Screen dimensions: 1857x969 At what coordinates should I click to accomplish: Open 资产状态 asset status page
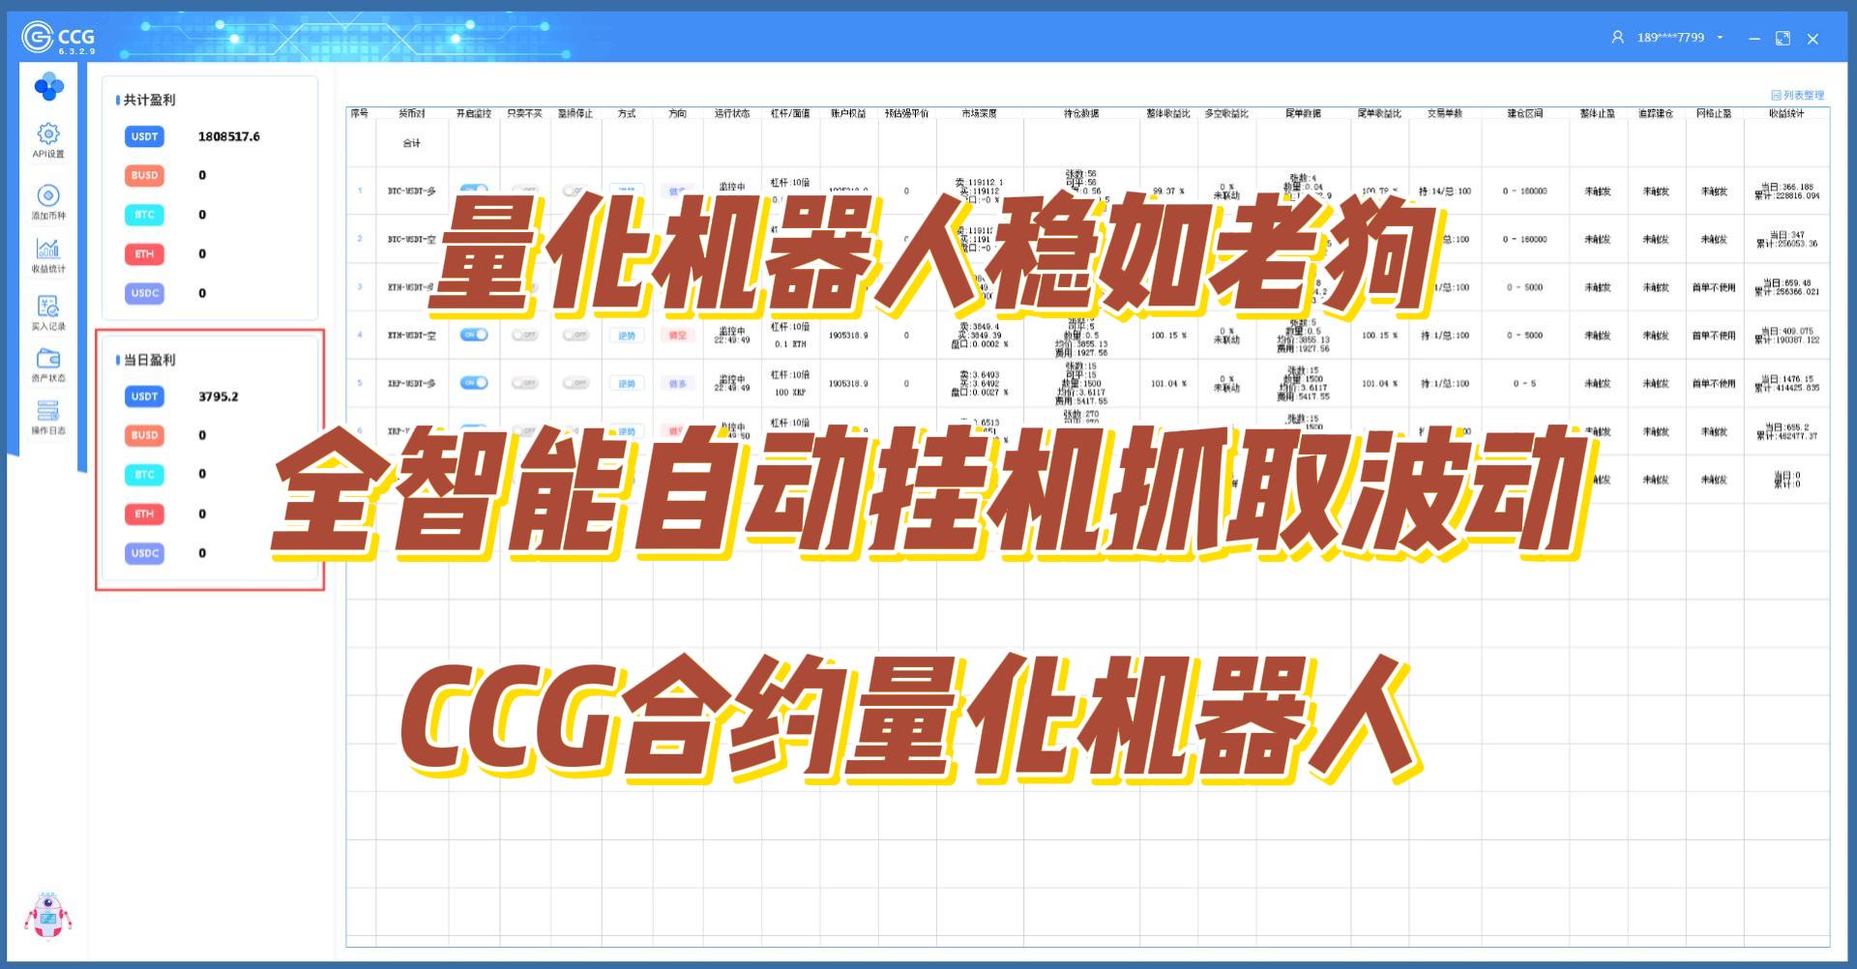click(48, 366)
